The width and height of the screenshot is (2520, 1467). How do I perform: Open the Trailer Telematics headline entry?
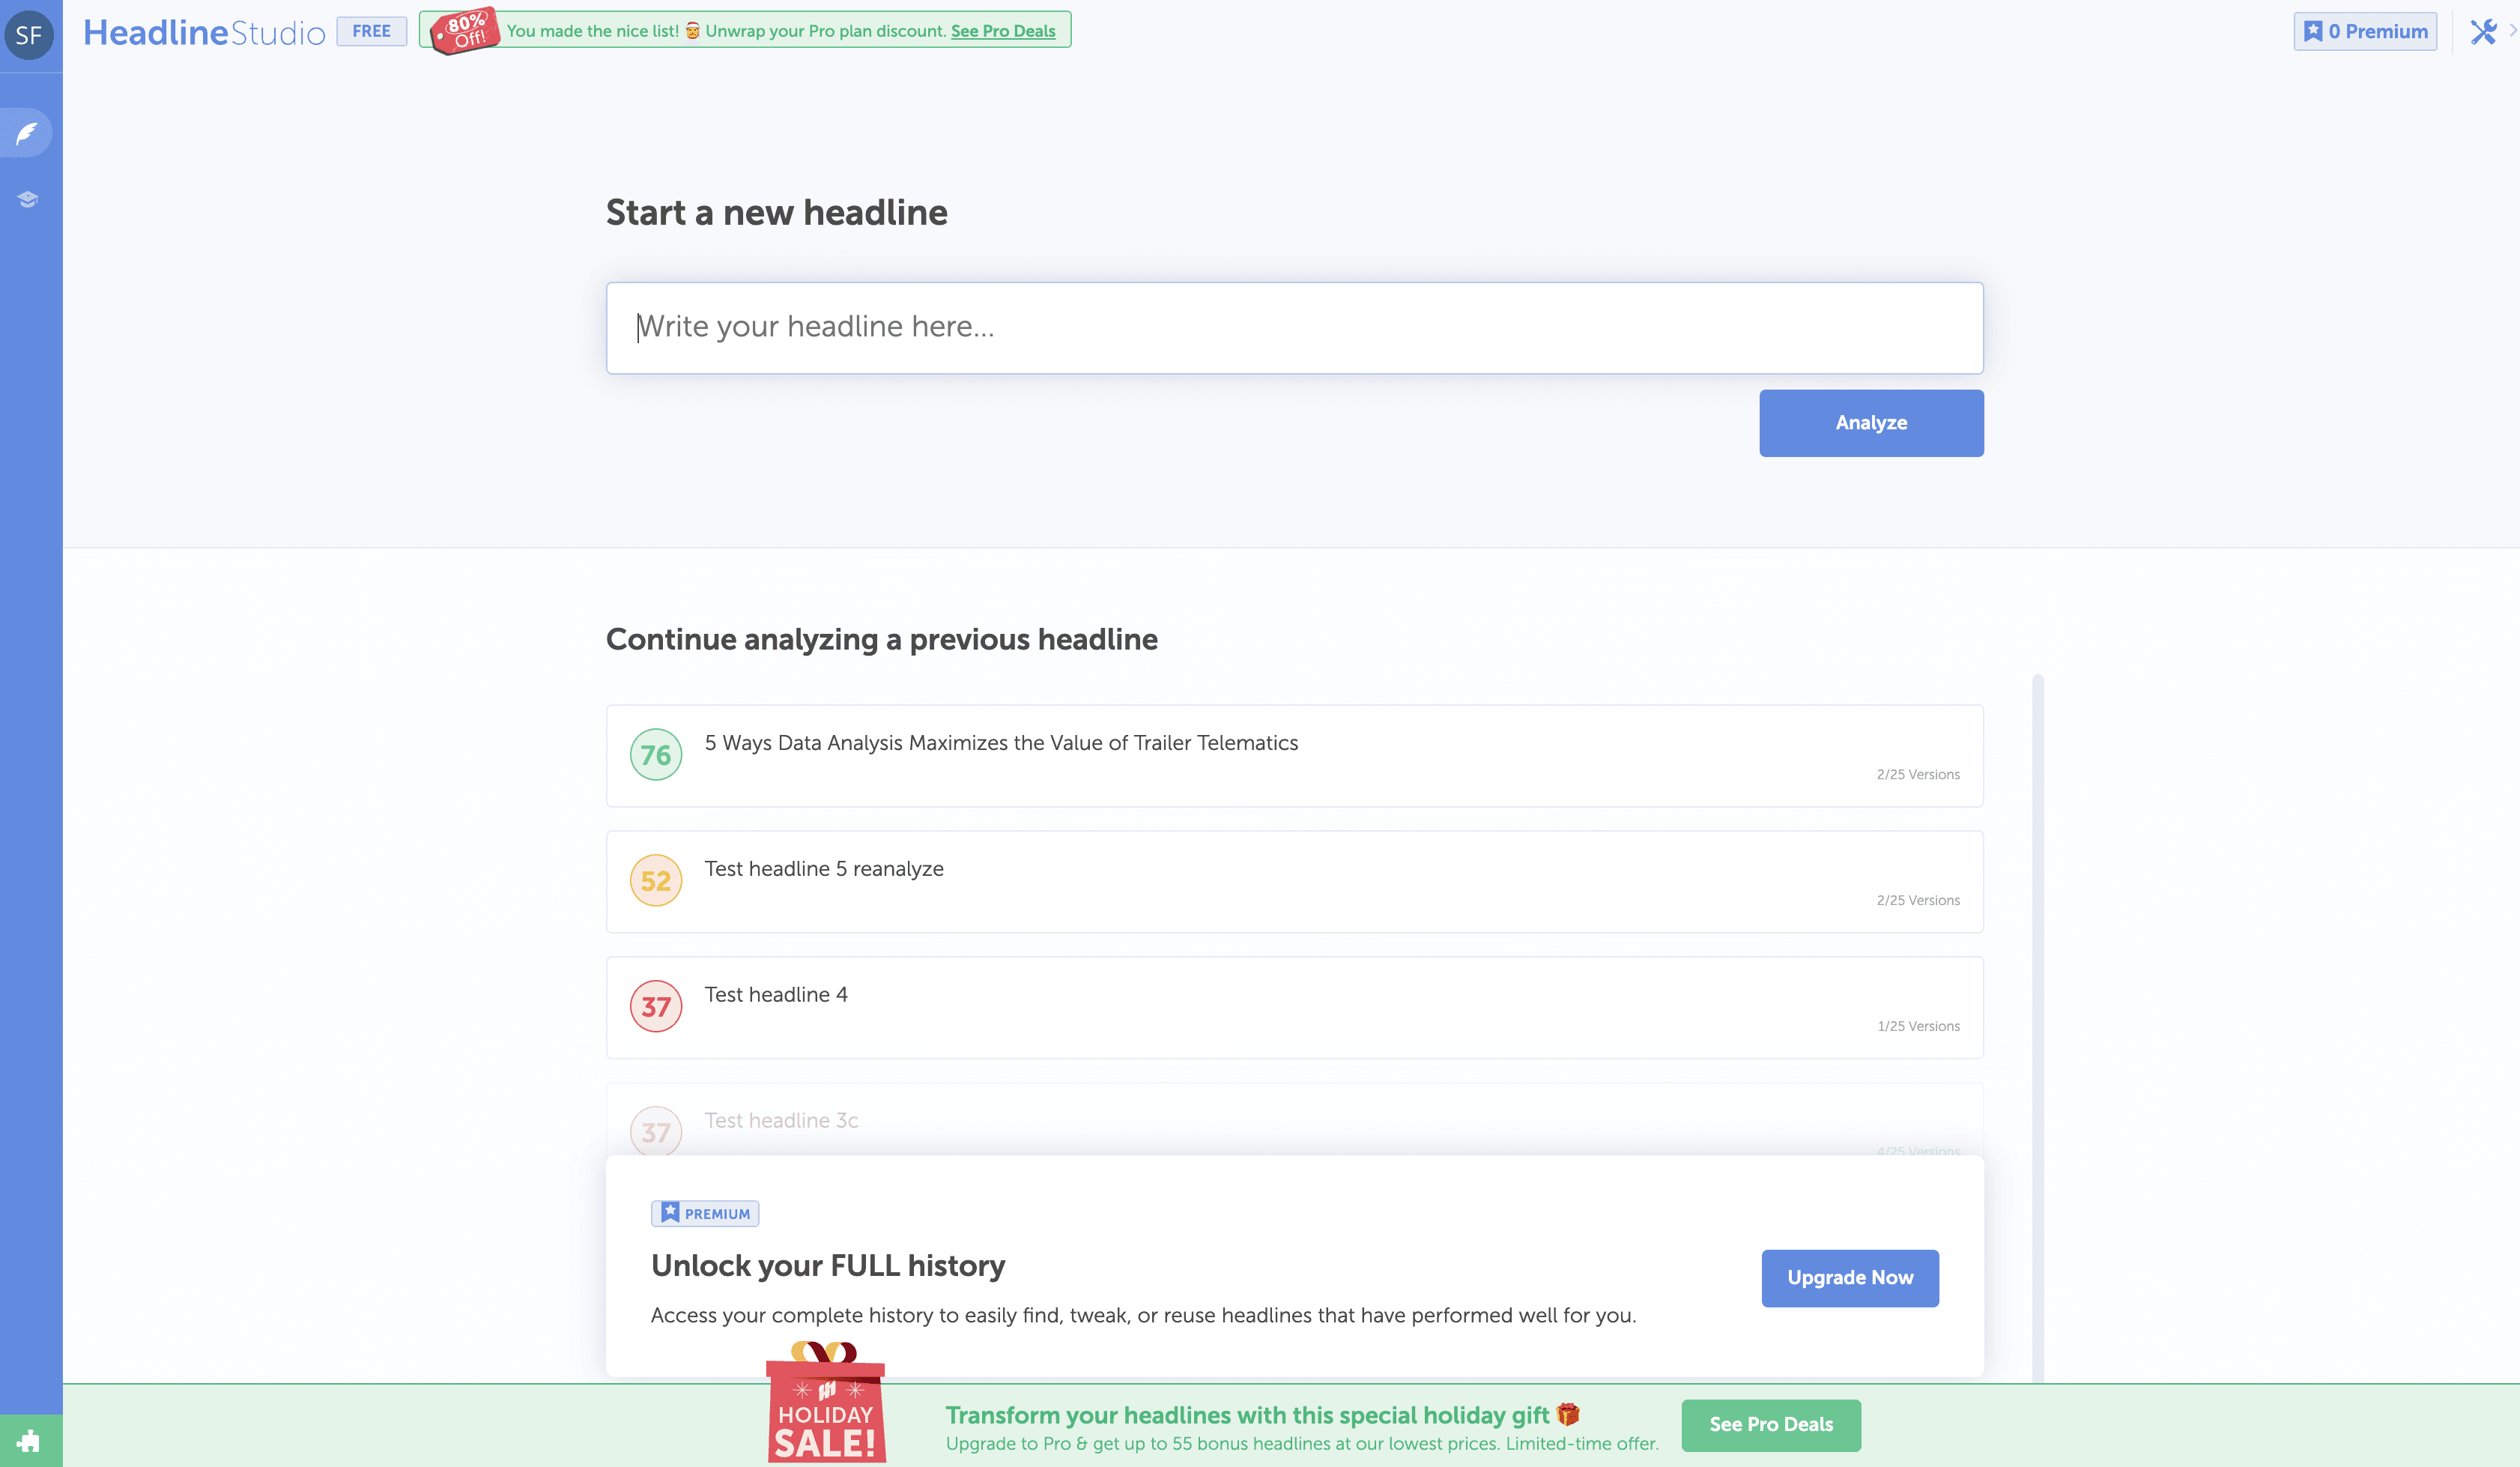click(1001, 743)
